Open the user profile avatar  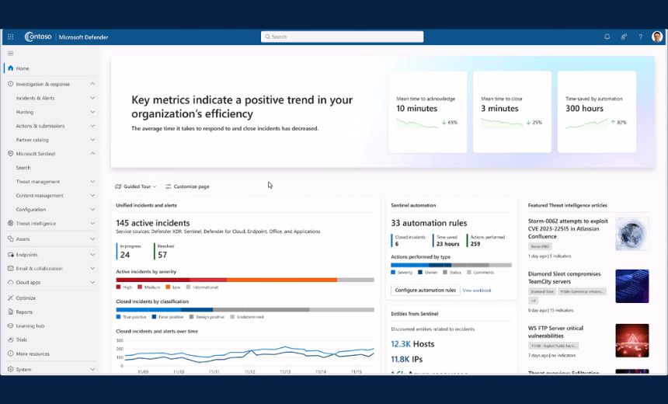point(657,37)
